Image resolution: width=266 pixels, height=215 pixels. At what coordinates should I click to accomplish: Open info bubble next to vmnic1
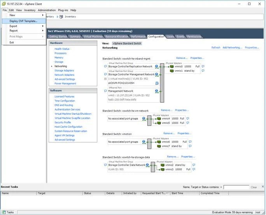coord(203,71)
